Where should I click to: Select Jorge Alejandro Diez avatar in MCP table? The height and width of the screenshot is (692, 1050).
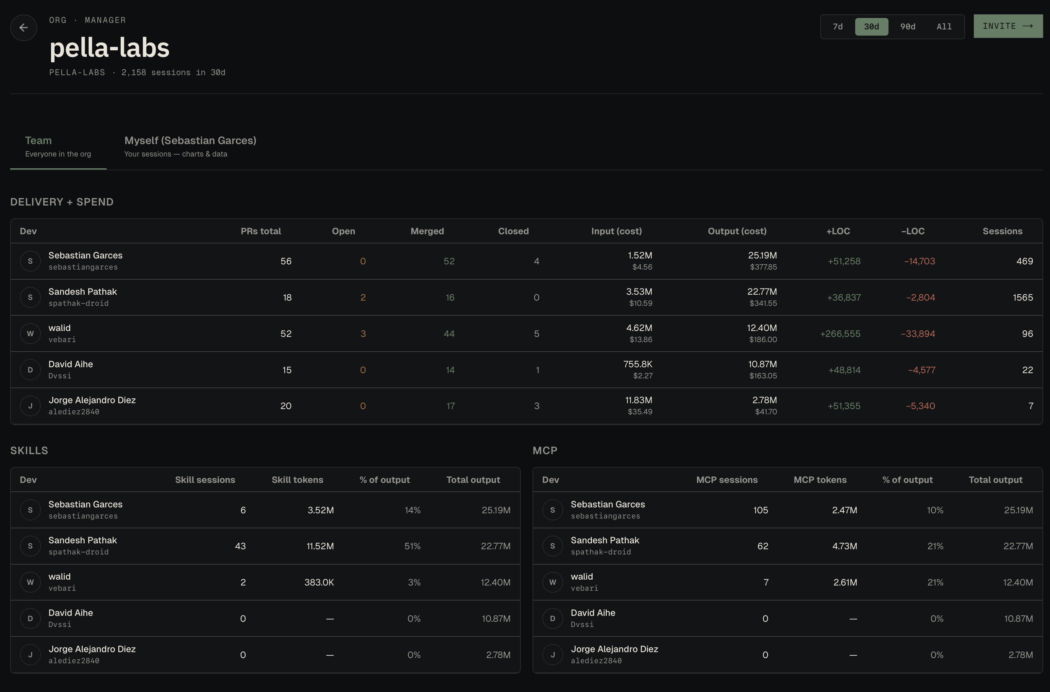click(552, 654)
